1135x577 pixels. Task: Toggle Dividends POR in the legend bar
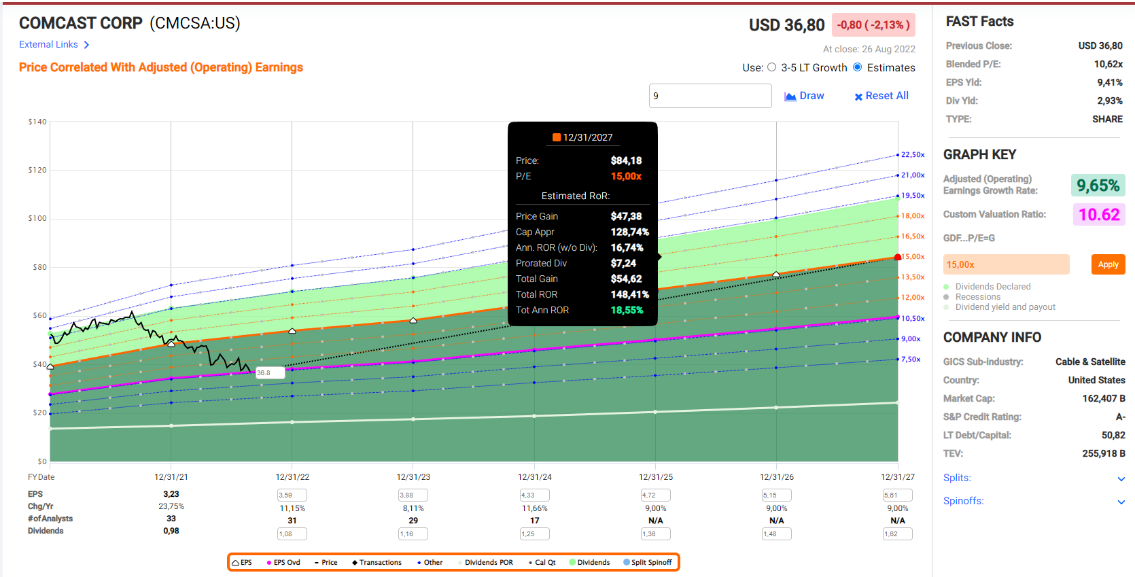488,563
